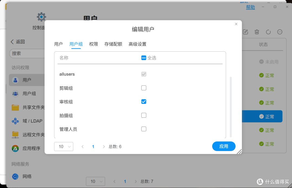This screenshot has width=292, height=188.
Task: Open the page size dropdown in the user list
Action: 95,181
